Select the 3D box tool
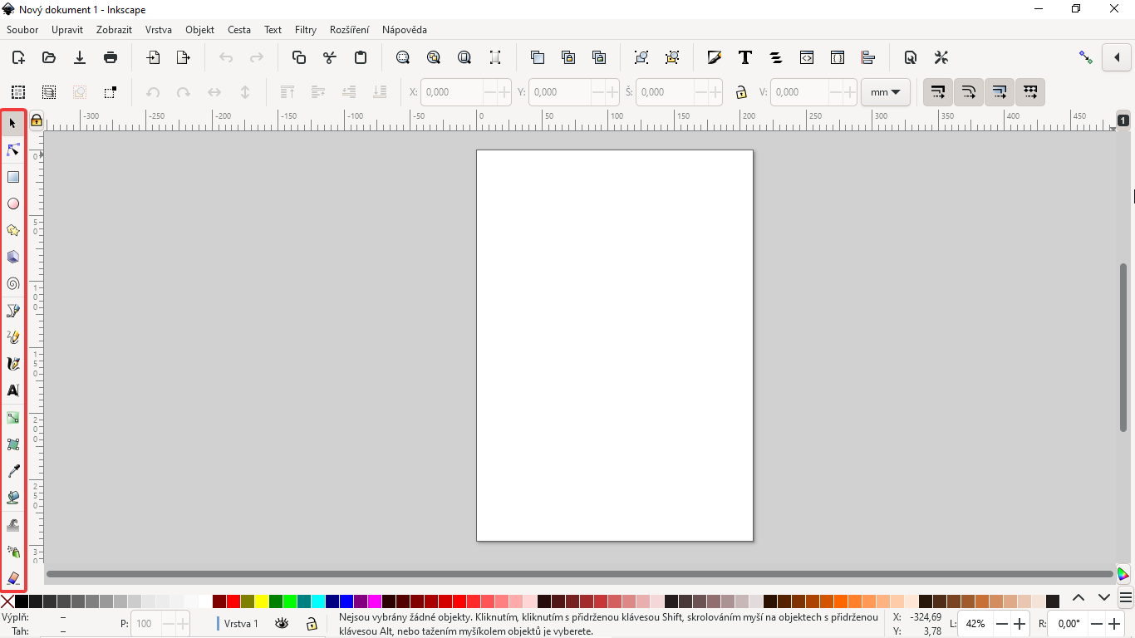The image size is (1135, 638). point(13,257)
